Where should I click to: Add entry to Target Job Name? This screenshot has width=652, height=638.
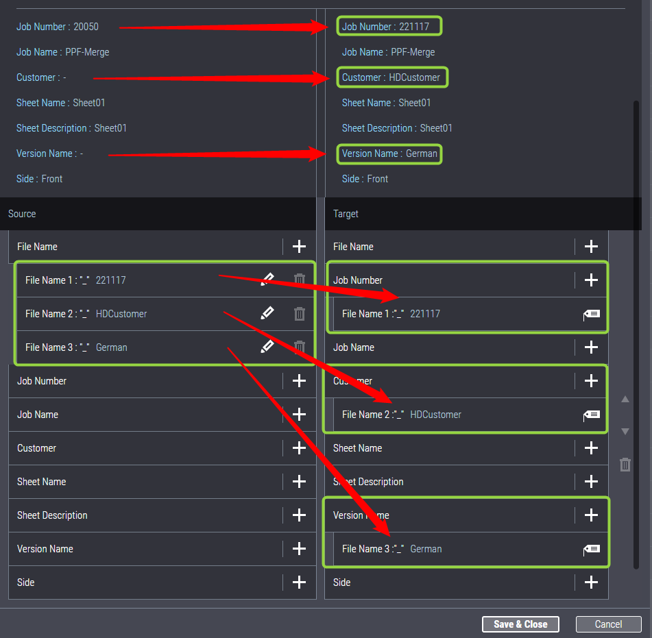coord(591,347)
